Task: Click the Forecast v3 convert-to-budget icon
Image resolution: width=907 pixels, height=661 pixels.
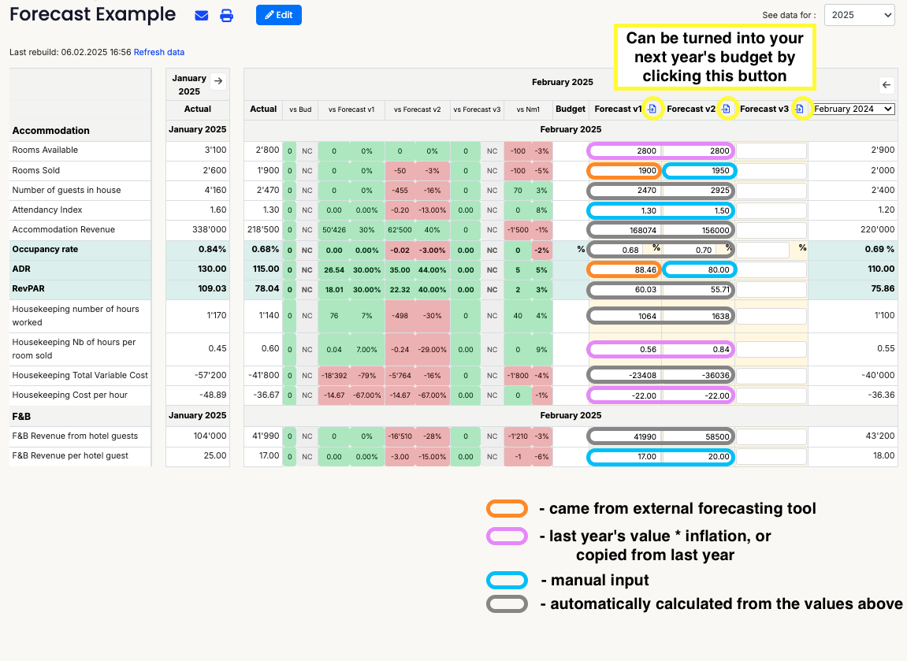Action: tap(799, 109)
